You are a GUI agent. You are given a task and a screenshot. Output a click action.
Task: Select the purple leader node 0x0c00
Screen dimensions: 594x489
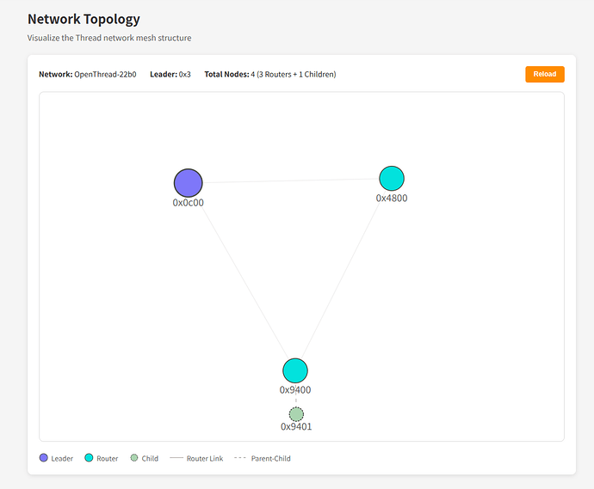tap(189, 183)
